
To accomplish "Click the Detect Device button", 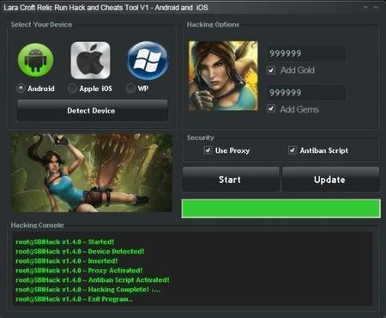I will pos(92,111).
